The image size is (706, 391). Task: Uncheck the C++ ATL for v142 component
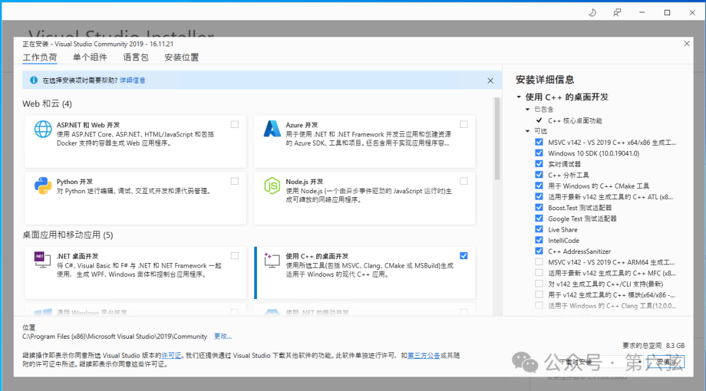(539, 196)
